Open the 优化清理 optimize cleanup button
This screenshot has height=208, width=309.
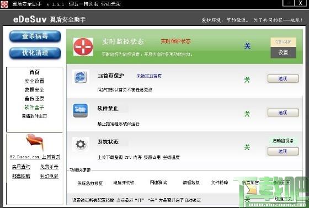(x=35, y=53)
